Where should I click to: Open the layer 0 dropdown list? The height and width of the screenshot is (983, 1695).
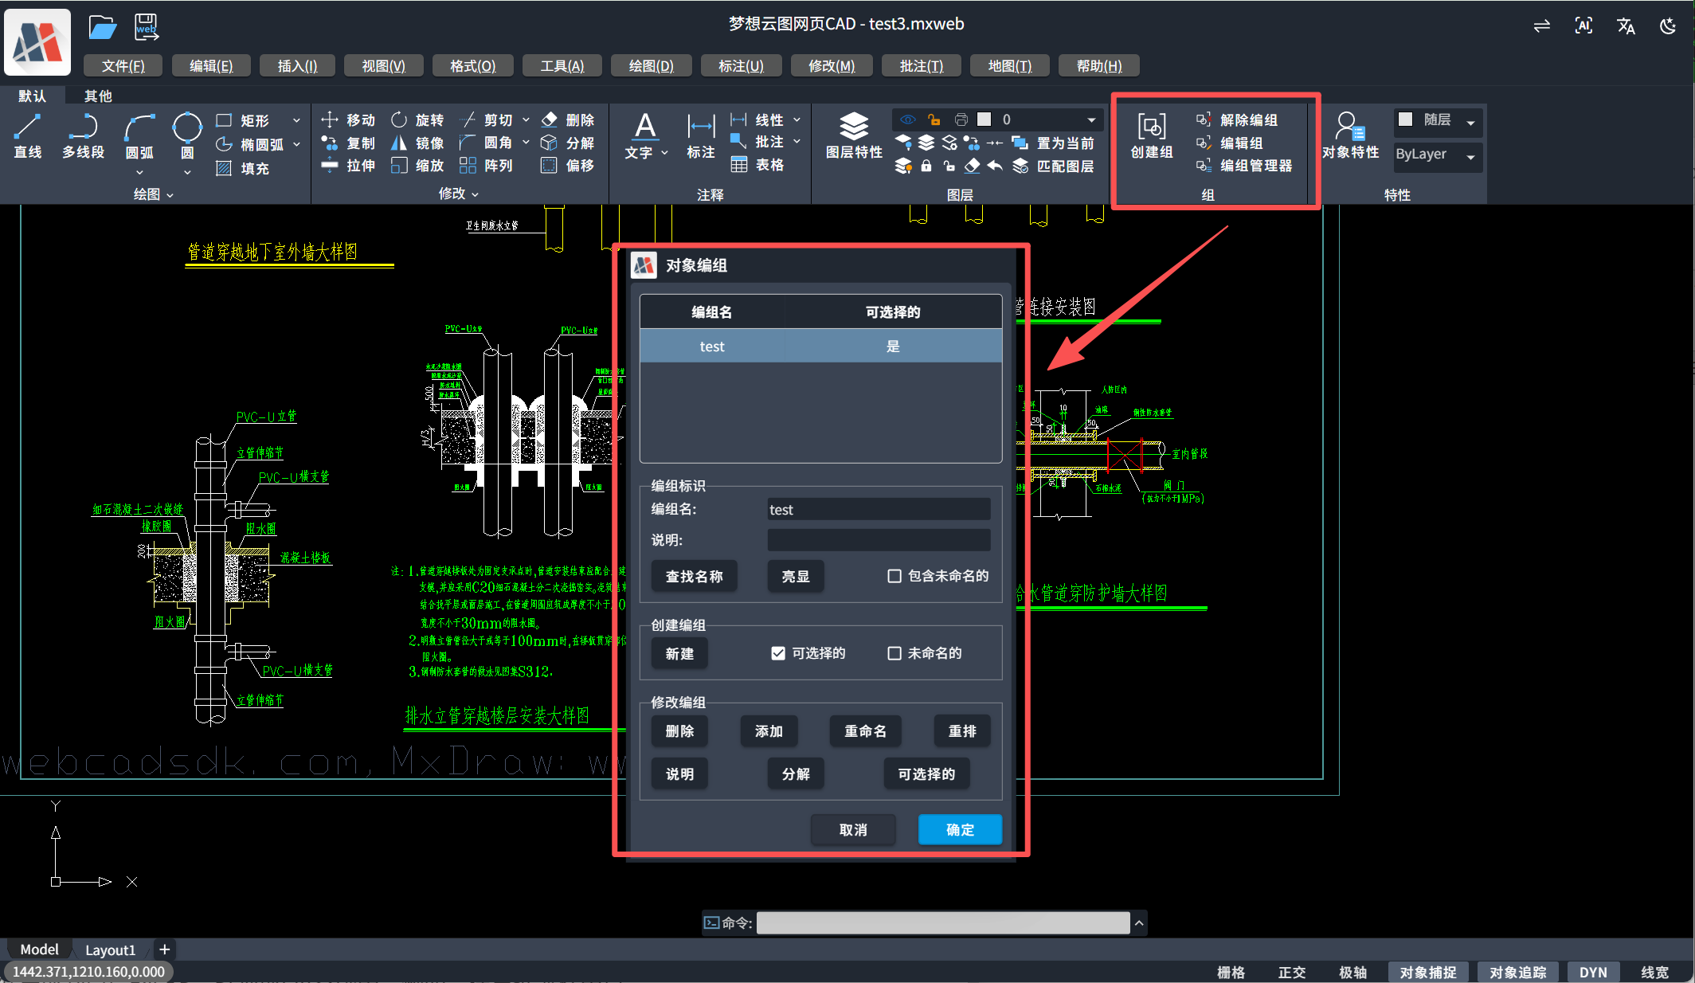click(x=1091, y=119)
